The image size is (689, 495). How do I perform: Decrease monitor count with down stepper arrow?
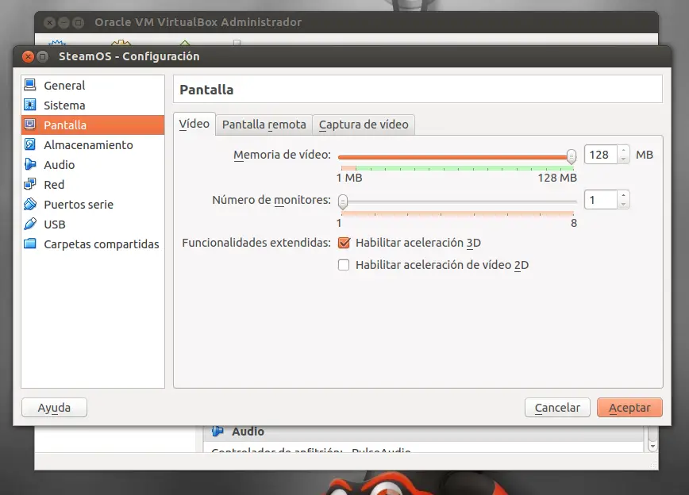(x=623, y=205)
